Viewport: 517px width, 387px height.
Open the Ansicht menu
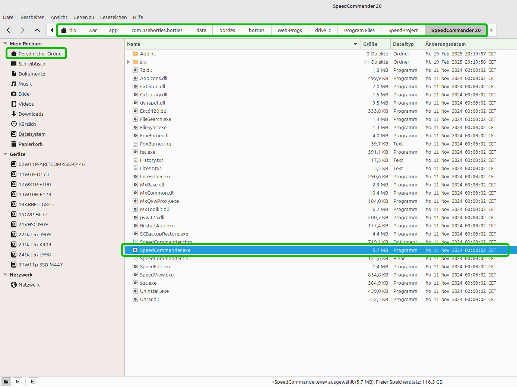[59, 17]
